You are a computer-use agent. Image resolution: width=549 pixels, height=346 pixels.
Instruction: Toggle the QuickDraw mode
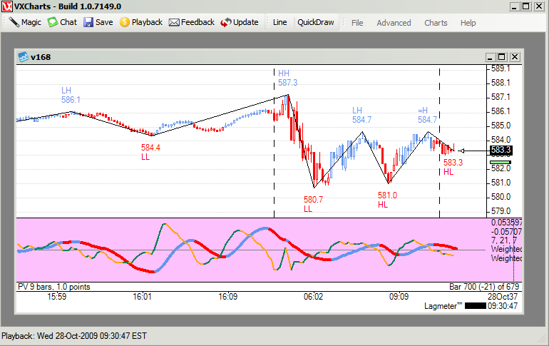click(315, 22)
